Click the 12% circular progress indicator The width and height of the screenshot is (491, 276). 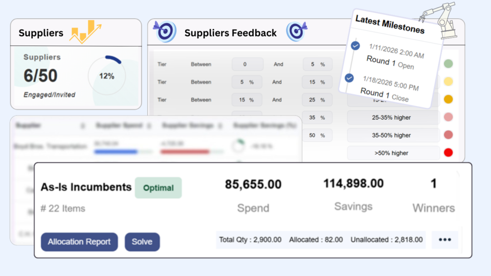click(106, 76)
